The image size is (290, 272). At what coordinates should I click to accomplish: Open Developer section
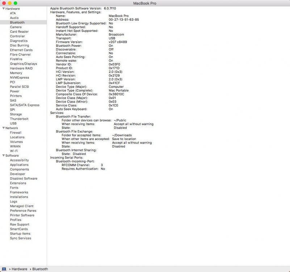18,174
